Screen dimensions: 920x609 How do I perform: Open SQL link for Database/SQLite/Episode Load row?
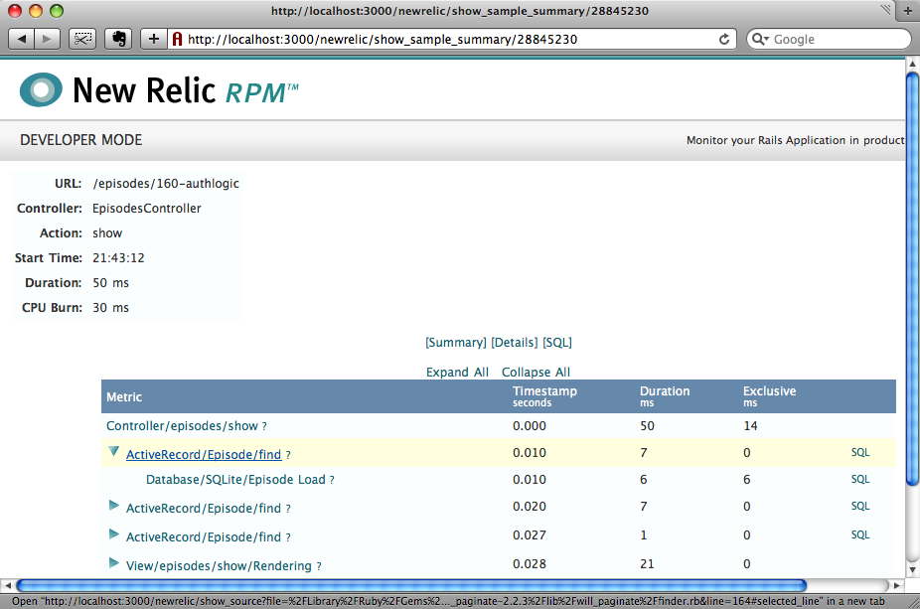(860, 479)
